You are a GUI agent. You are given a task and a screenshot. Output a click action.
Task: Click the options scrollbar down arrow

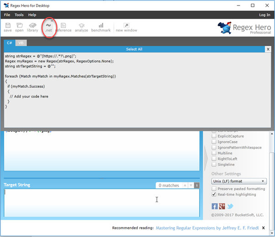[x=272, y=233]
